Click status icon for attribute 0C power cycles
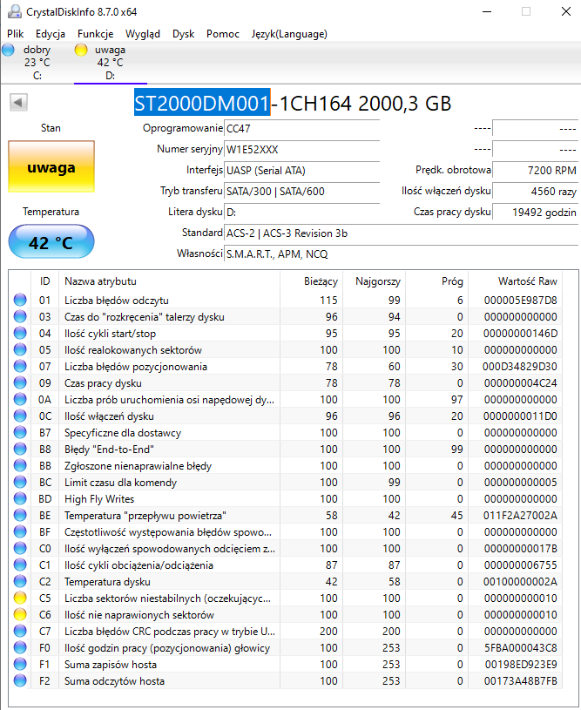Image resolution: width=581 pixels, height=710 pixels. pyautogui.click(x=20, y=416)
